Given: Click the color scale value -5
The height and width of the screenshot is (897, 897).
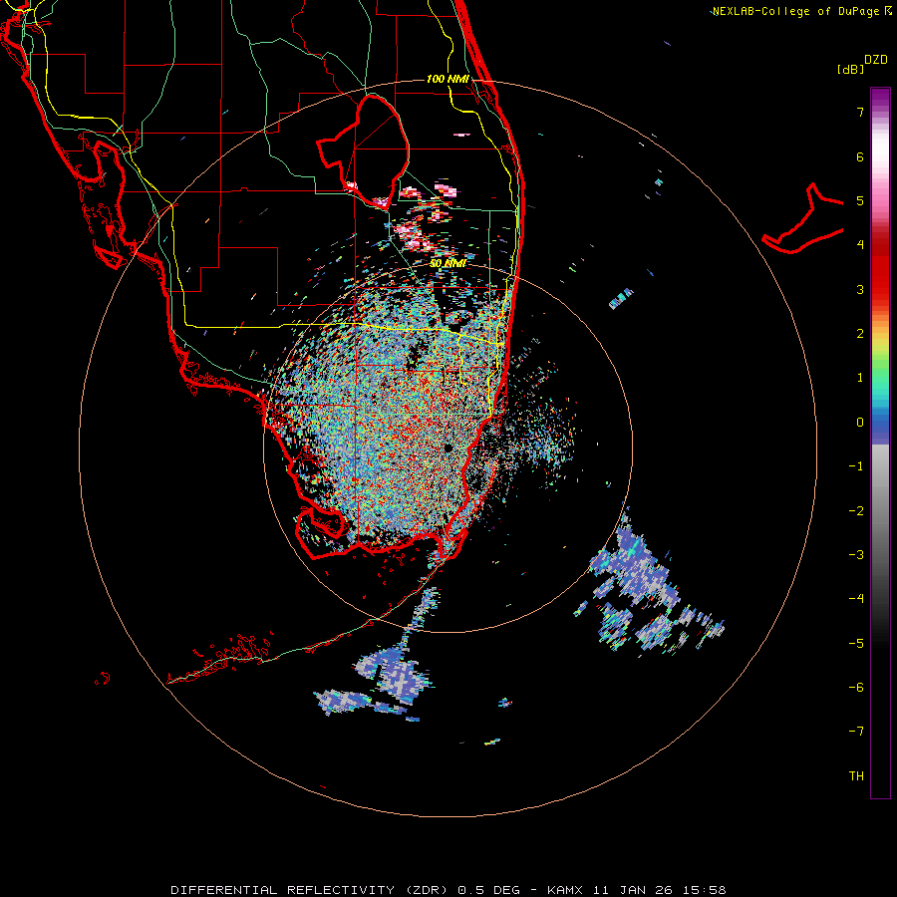Looking at the screenshot, I should (856, 644).
